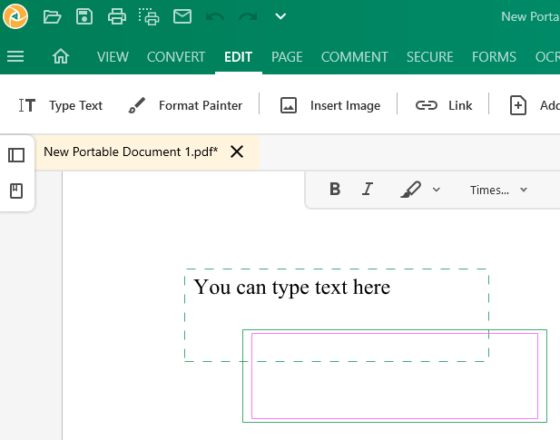Go to the Home tab icon

point(61,56)
